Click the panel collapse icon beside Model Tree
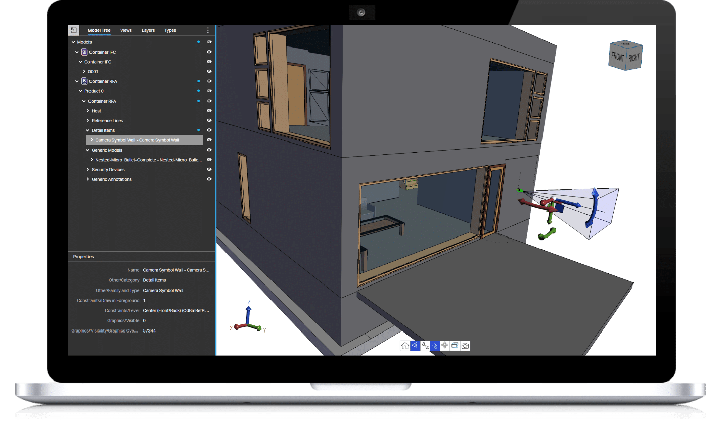The width and height of the screenshot is (723, 427). [74, 30]
